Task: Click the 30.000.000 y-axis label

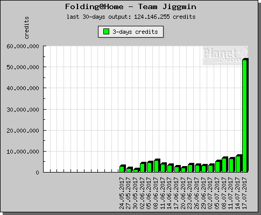Action: [23, 109]
